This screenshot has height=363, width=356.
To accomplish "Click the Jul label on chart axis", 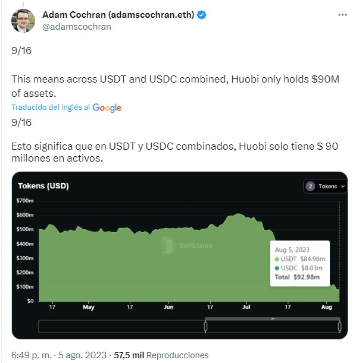I will tap(246, 307).
